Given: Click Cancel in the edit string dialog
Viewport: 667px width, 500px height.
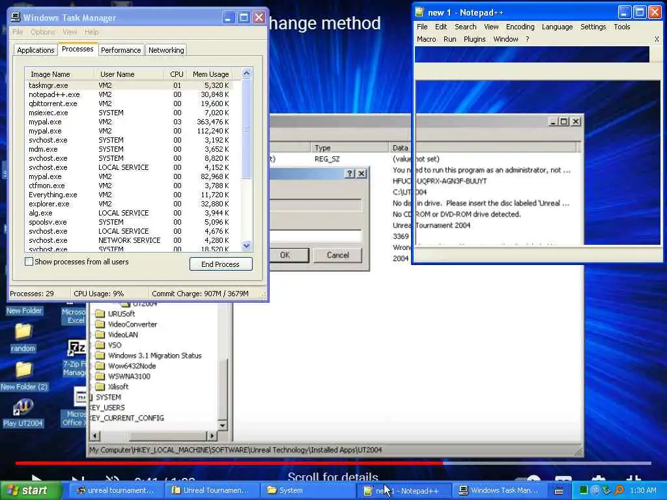Looking at the screenshot, I should point(338,255).
